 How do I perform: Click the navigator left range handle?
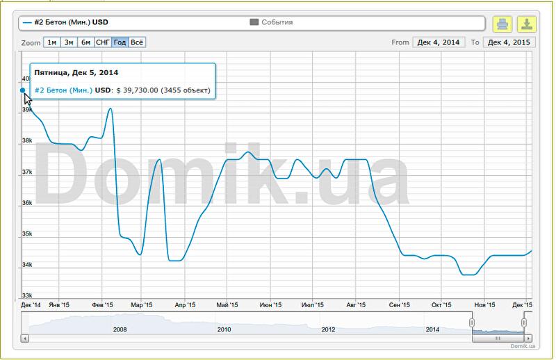tap(472, 322)
